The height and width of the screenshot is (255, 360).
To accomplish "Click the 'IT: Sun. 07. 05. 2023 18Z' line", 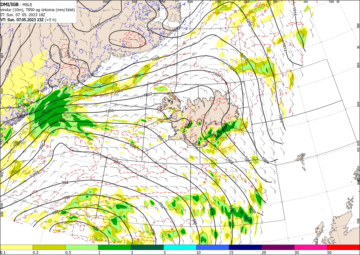I will click(x=23, y=15).
